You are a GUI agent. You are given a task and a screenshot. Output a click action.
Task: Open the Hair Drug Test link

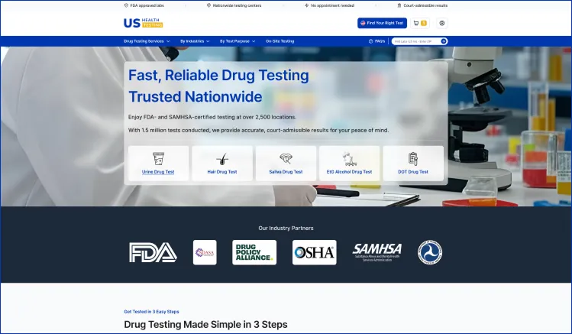(x=222, y=172)
